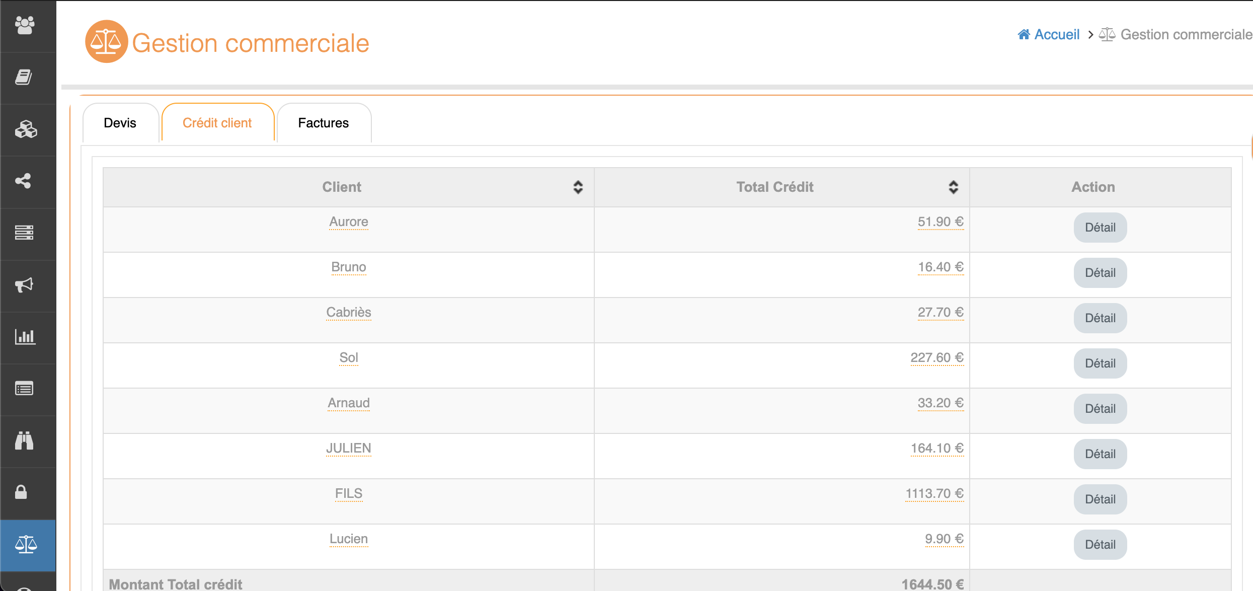1253x591 pixels.
Task: Open Détail for client FILS
Action: [x=1100, y=499]
